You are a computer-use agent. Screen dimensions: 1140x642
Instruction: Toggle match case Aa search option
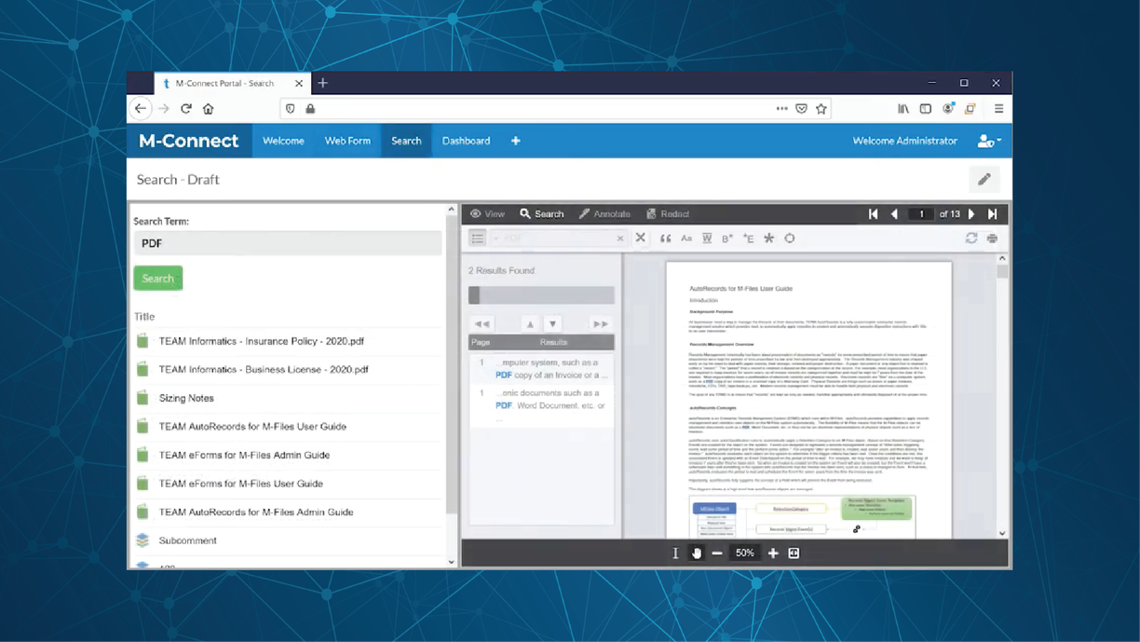pyautogui.click(x=686, y=239)
